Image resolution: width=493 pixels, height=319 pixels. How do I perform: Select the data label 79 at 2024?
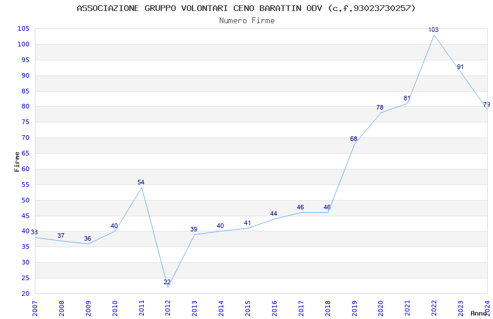(487, 104)
